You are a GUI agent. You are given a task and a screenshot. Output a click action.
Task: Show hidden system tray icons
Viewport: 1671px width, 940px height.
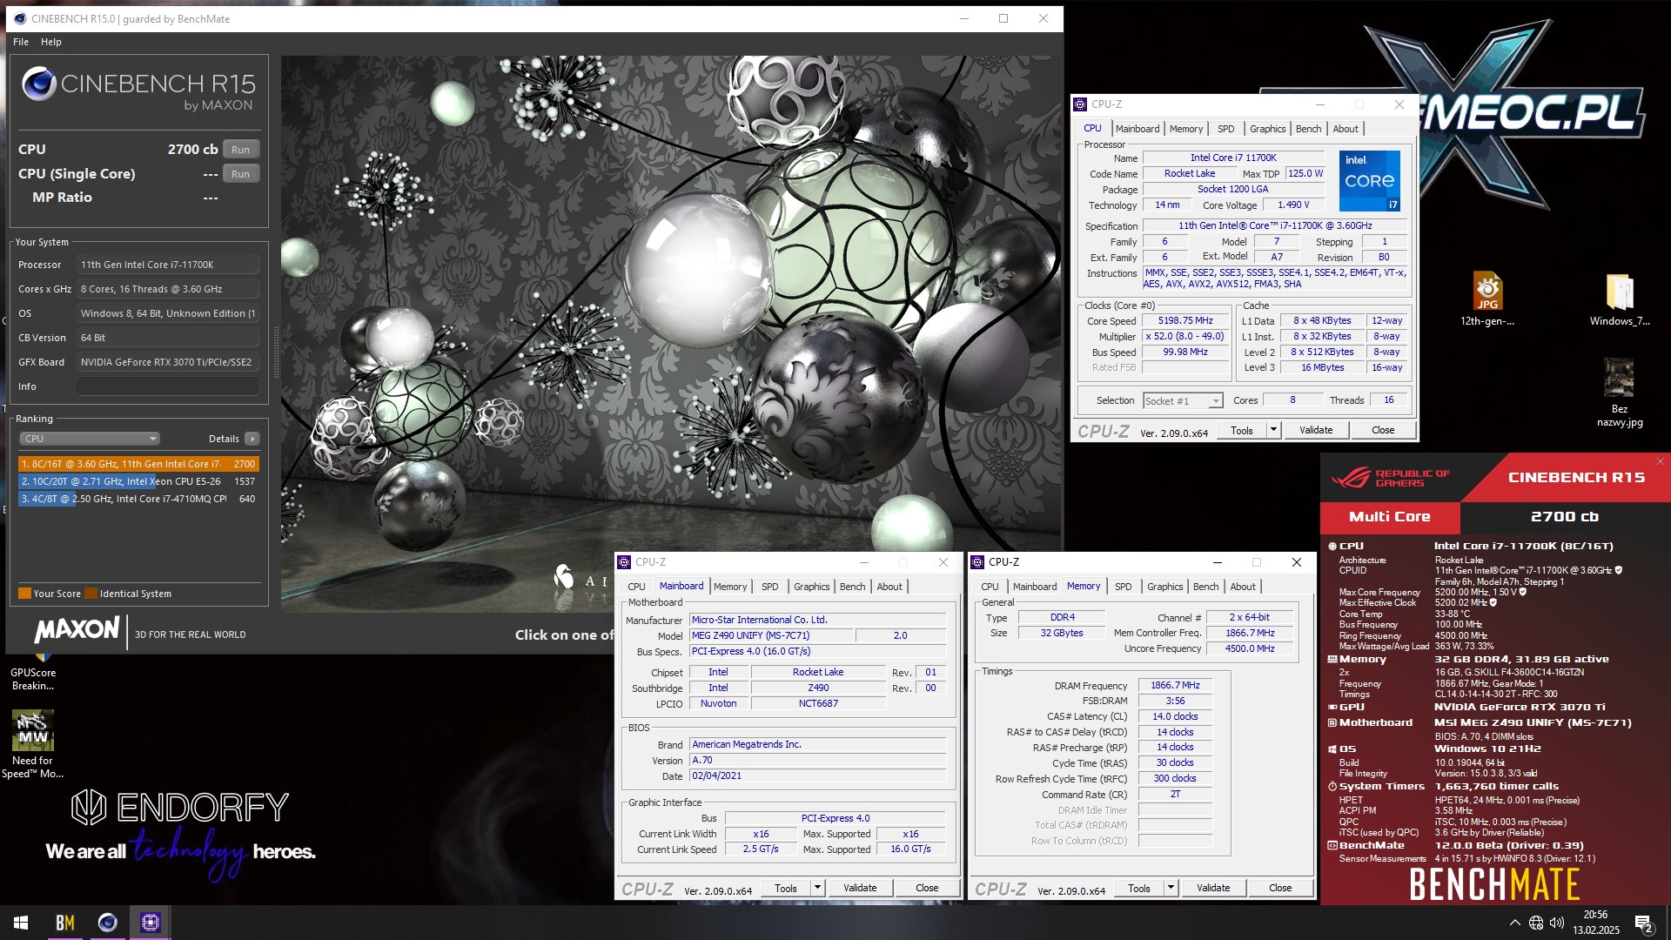click(1514, 923)
